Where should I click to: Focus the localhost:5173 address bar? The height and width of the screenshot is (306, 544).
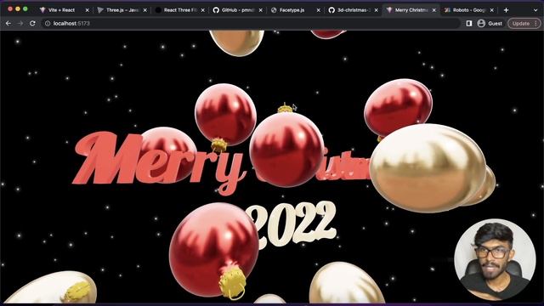[x=250, y=24]
